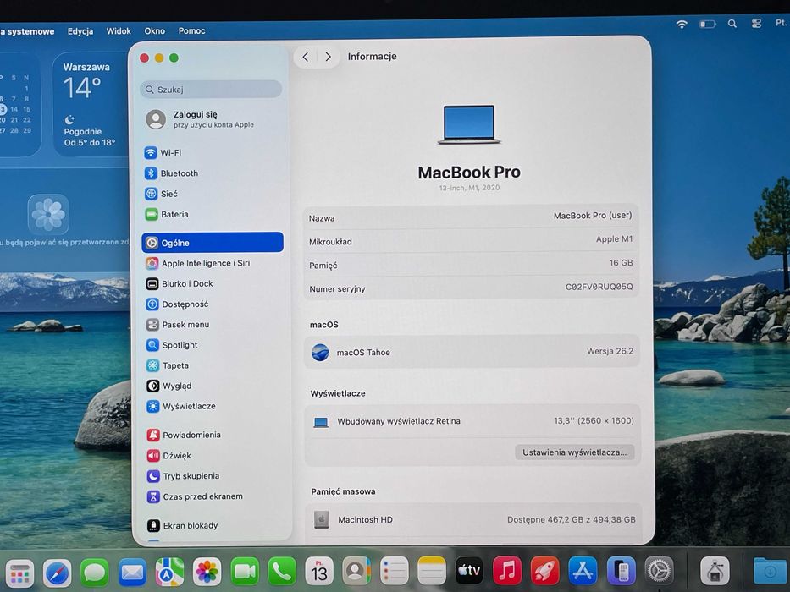The image size is (790, 592).
Task: Open the Widok menu
Action: [119, 31]
